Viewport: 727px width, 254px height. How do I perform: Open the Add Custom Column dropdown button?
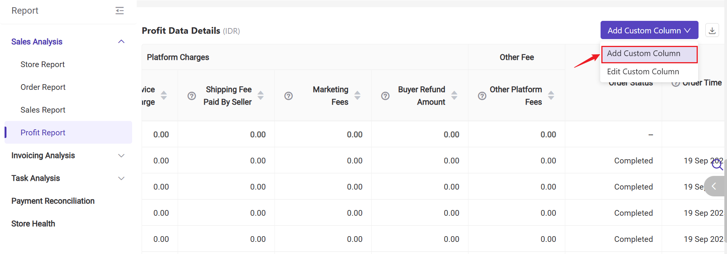point(649,30)
